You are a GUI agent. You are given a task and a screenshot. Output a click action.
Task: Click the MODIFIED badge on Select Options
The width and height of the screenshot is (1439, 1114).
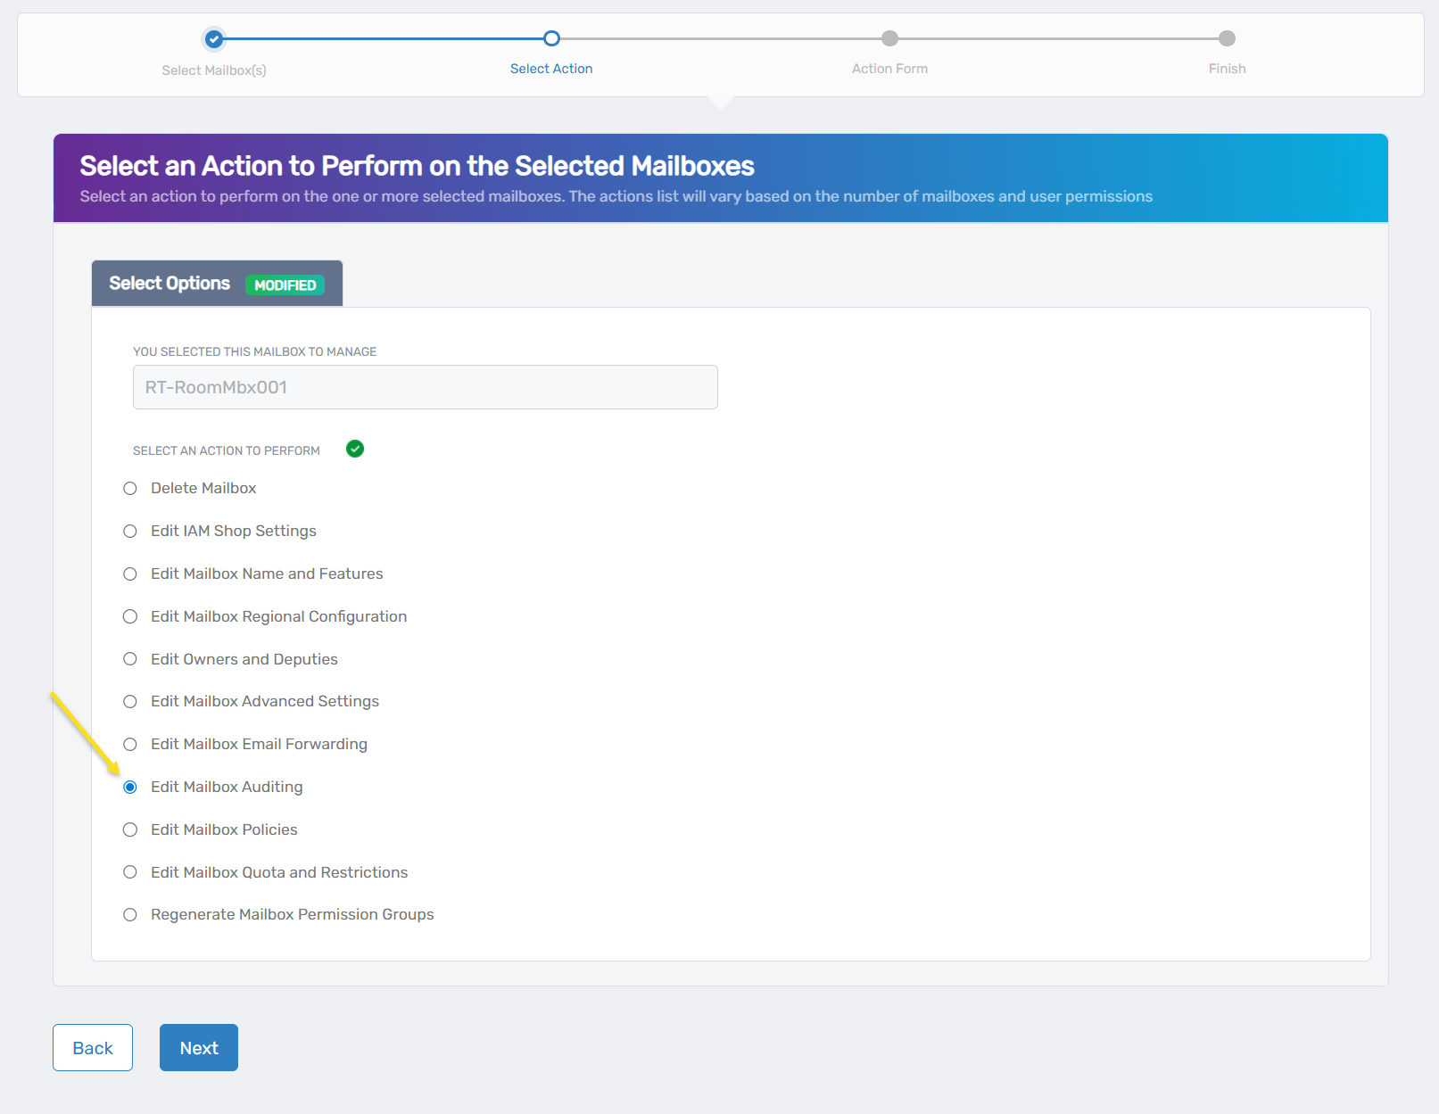coord(285,285)
